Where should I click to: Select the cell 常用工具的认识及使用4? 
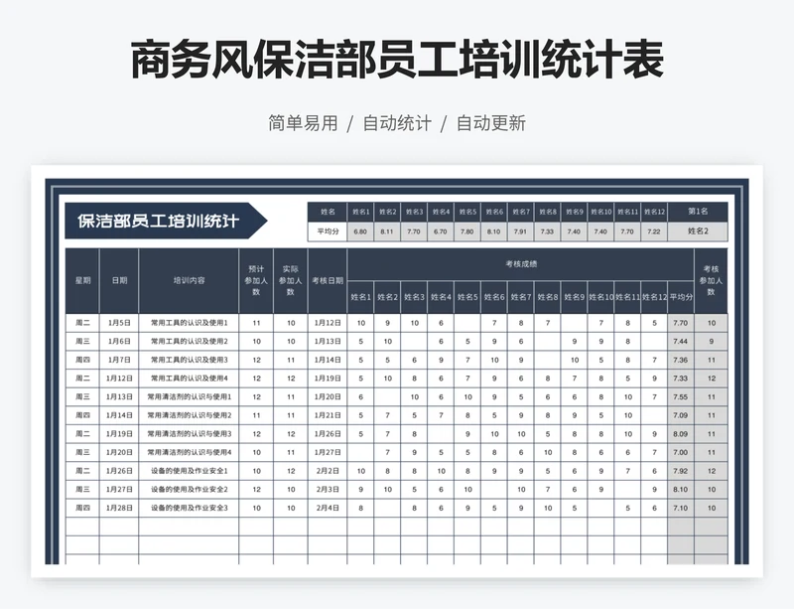click(x=189, y=379)
